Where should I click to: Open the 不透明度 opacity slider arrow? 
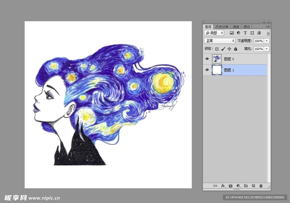(267, 41)
